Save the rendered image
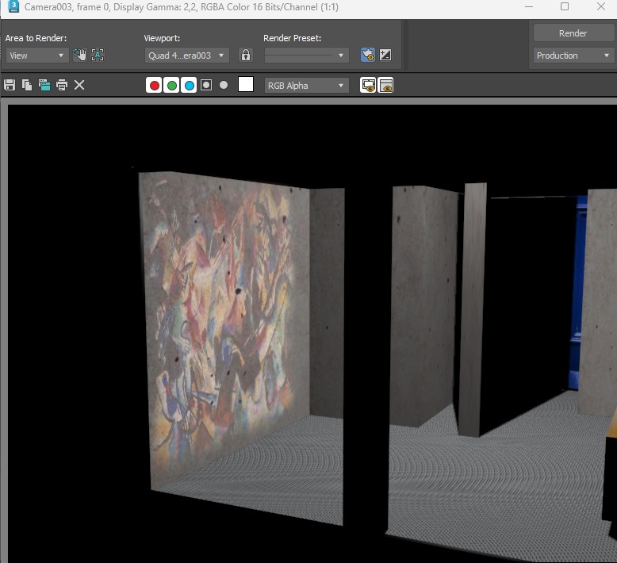The height and width of the screenshot is (563, 617). tap(10, 85)
